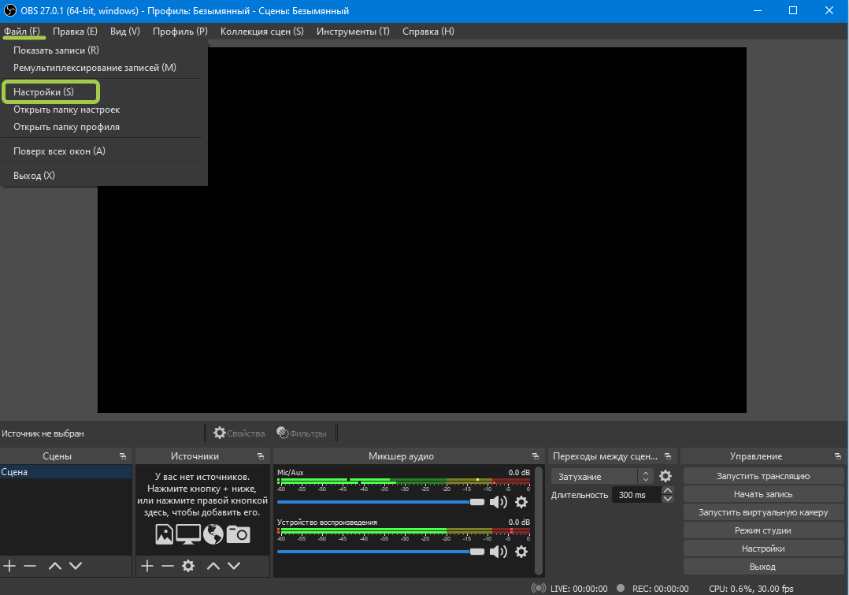The width and height of the screenshot is (849, 595).
Task: Click the Начать запись button
Action: click(x=762, y=494)
